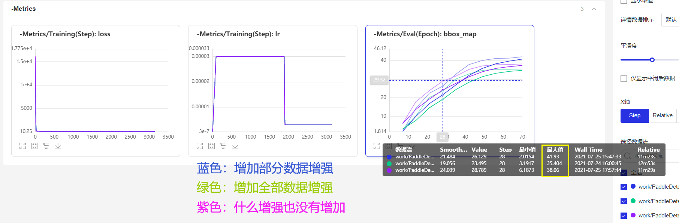Collapse the -Metrics section chevron
679x223 pixels.
pyautogui.click(x=594, y=9)
